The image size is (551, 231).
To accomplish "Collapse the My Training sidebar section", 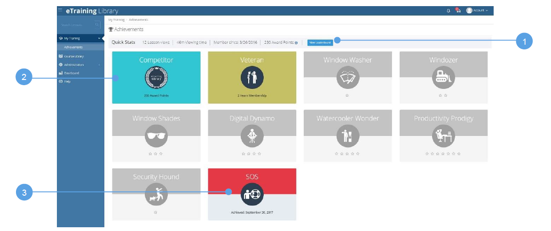I will point(99,38).
